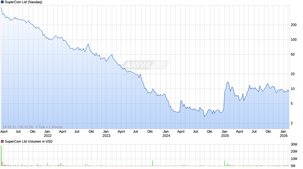Select the 'SuperCom Ltd (Nasdaq)' chart title
This screenshot has width=303, height=169.
[24, 2]
